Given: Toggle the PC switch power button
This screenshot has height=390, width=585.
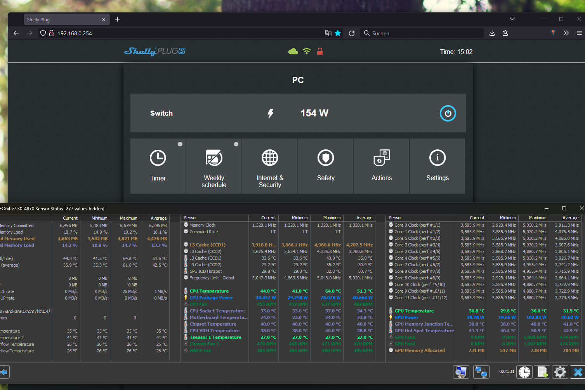Looking at the screenshot, I should click(x=448, y=113).
